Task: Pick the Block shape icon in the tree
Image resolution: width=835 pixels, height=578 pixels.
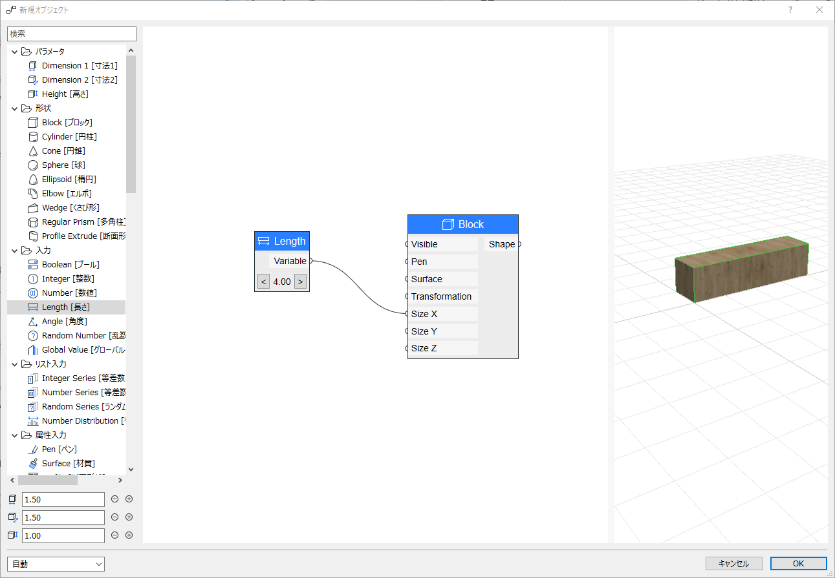Action: [x=33, y=123]
